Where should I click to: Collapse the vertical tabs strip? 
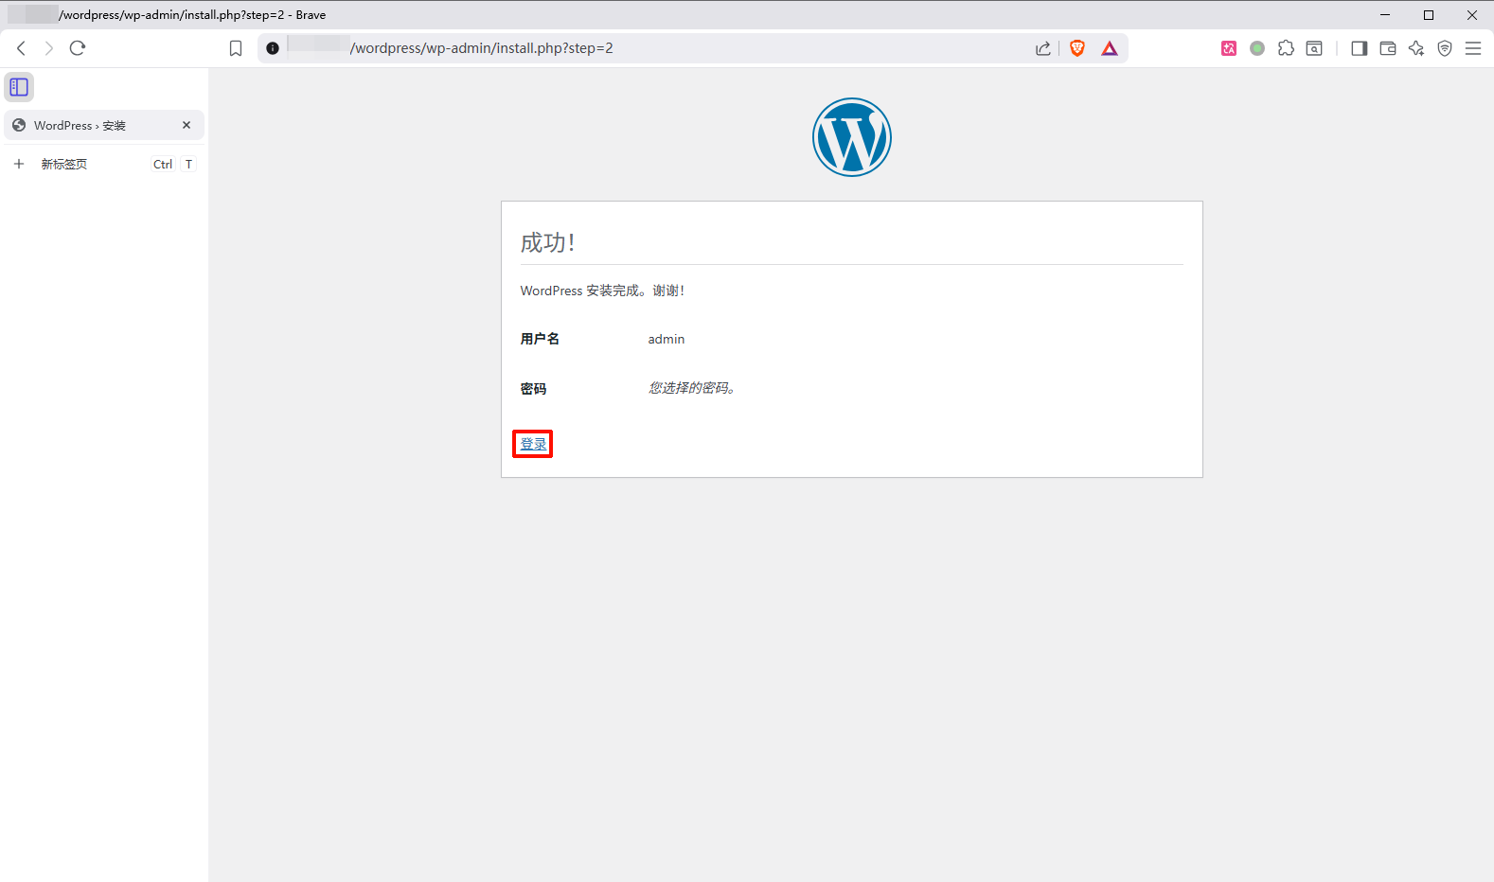pos(19,87)
